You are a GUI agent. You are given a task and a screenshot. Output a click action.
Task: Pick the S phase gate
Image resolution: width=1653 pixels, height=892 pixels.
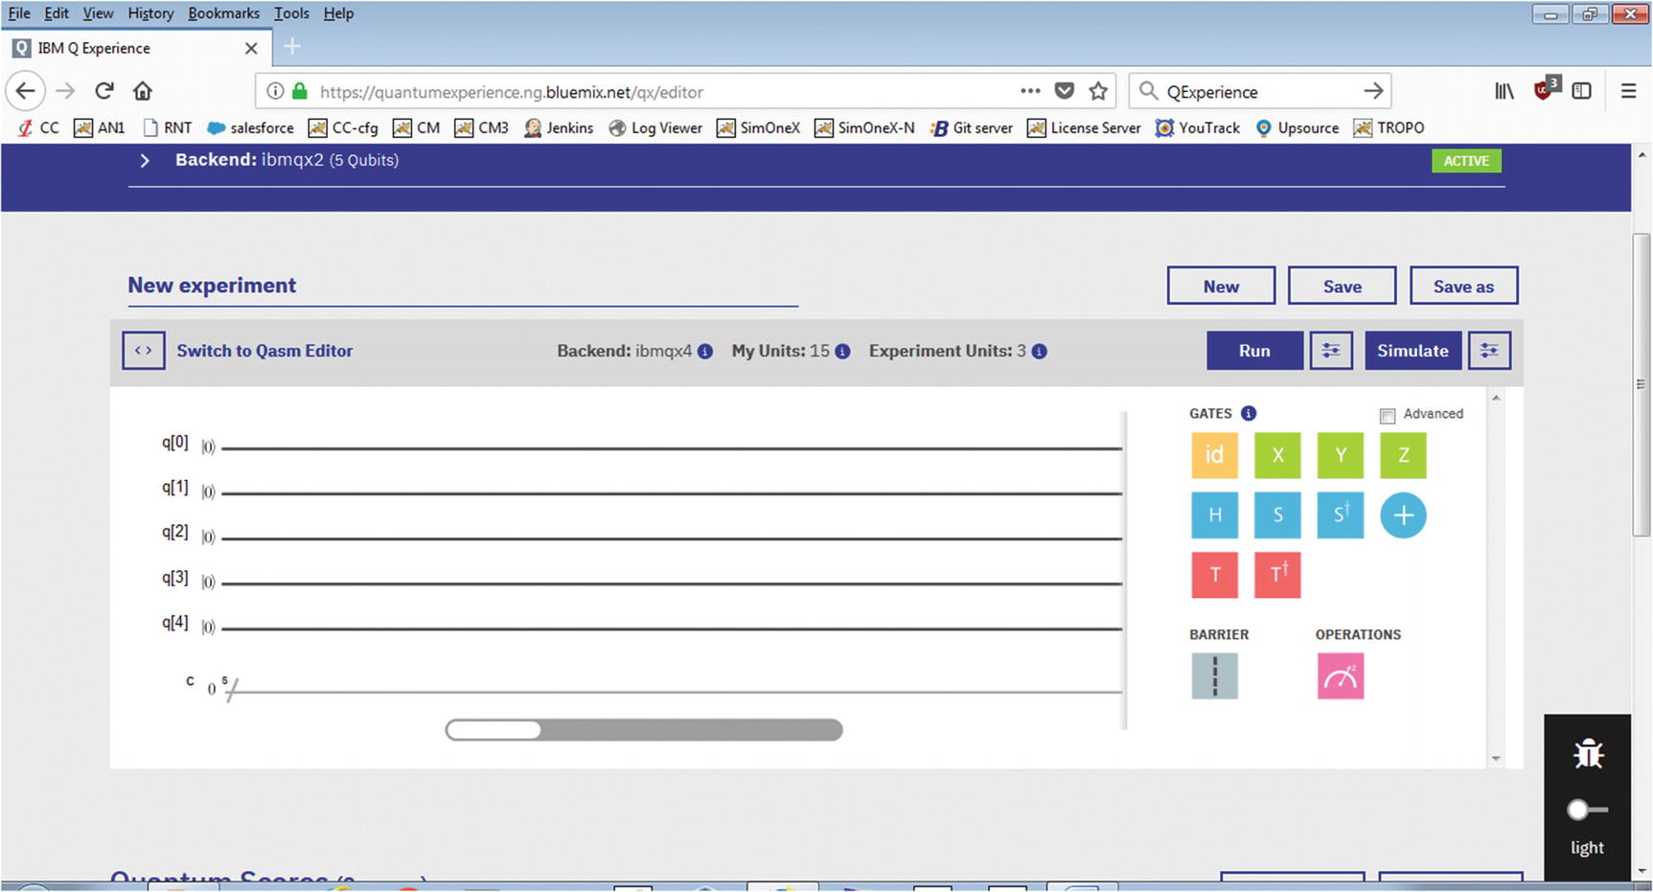tap(1277, 515)
